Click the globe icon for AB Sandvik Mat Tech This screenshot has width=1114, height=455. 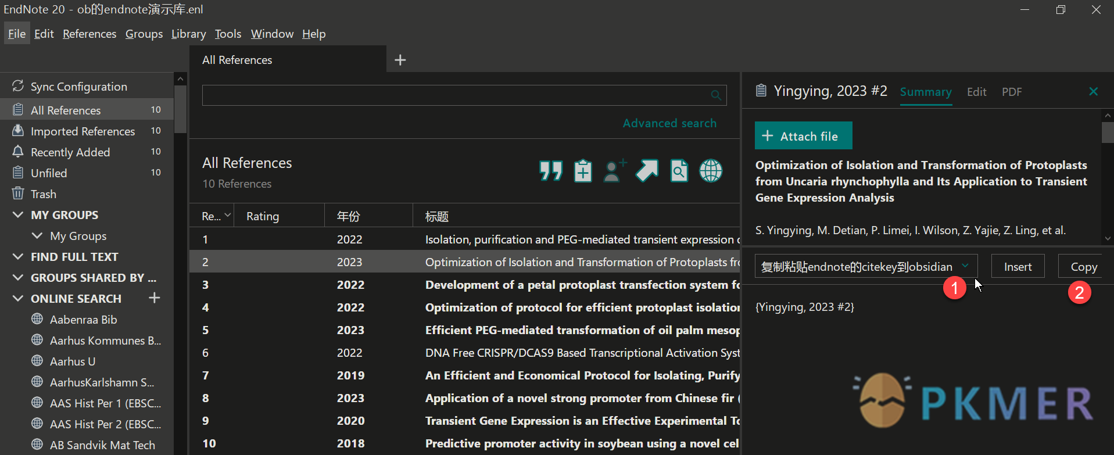point(37,445)
